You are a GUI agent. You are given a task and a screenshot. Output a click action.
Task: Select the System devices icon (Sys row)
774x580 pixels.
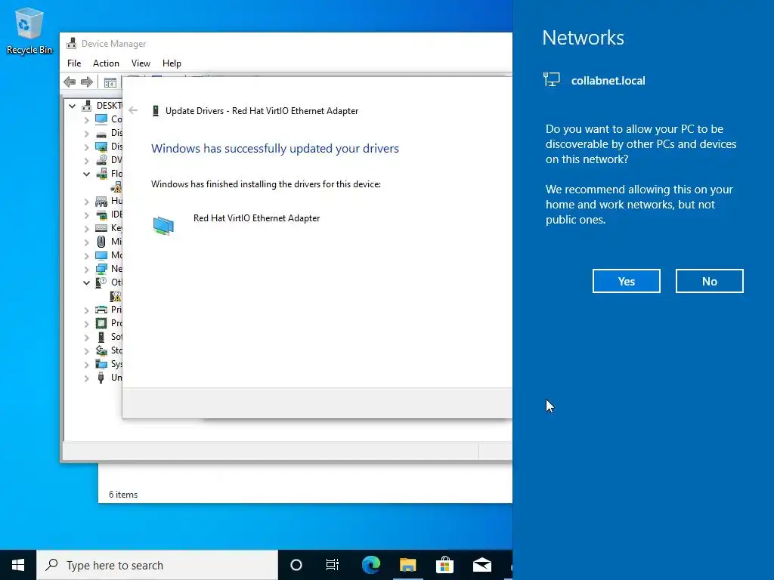click(x=101, y=364)
